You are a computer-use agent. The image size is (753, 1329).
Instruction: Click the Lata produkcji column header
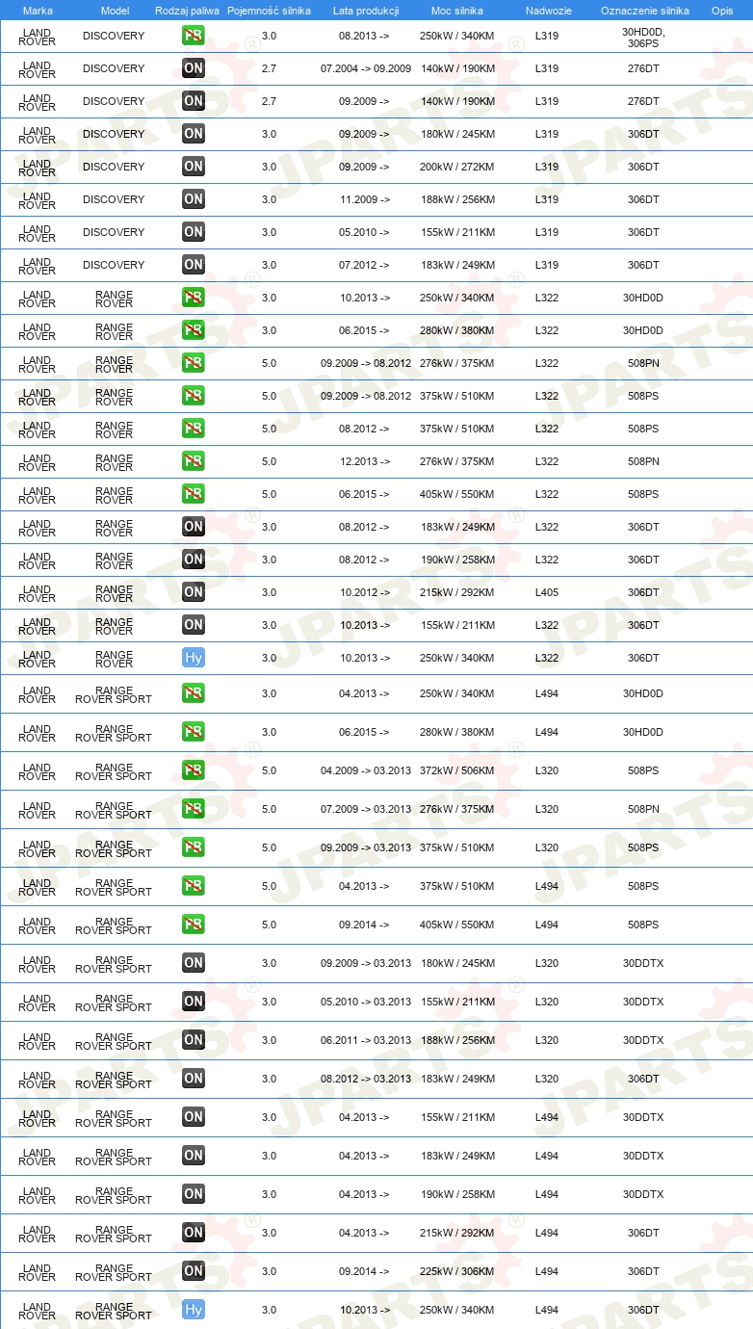366,11
